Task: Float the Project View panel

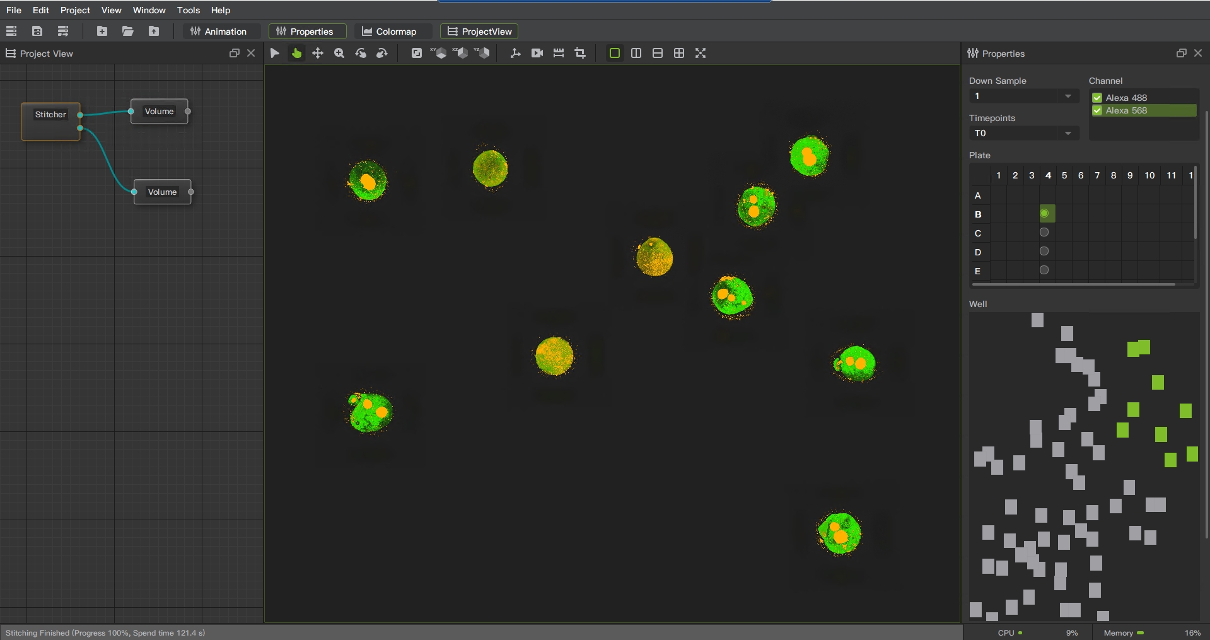Action: tap(235, 54)
